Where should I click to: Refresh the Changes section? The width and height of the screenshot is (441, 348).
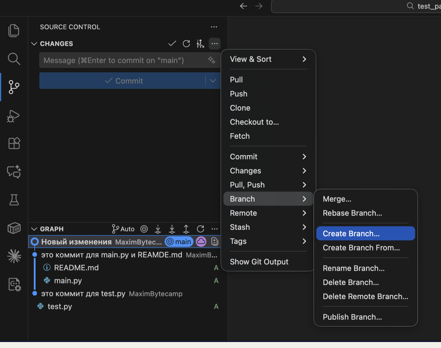pyautogui.click(x=186, y=44)
